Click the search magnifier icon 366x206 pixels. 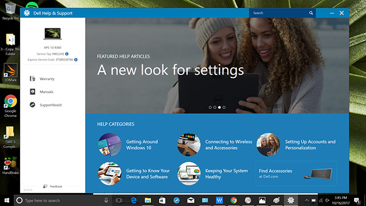click(311, 13)
